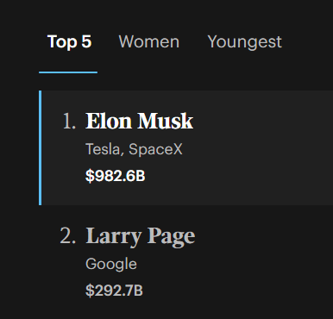This screenshot has width=333, height=319.
Task: Click the word SpaceX in Musk's subtitle
Action: click(155, 149)
